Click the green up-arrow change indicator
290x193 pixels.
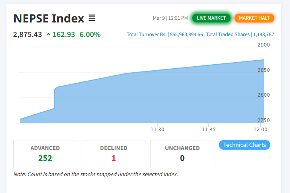click(x=49, y=35)
